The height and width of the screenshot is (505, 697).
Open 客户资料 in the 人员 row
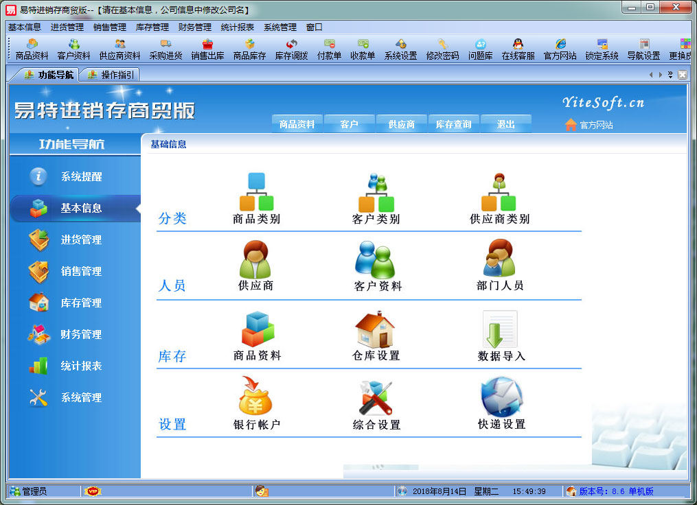click(378, 266)
